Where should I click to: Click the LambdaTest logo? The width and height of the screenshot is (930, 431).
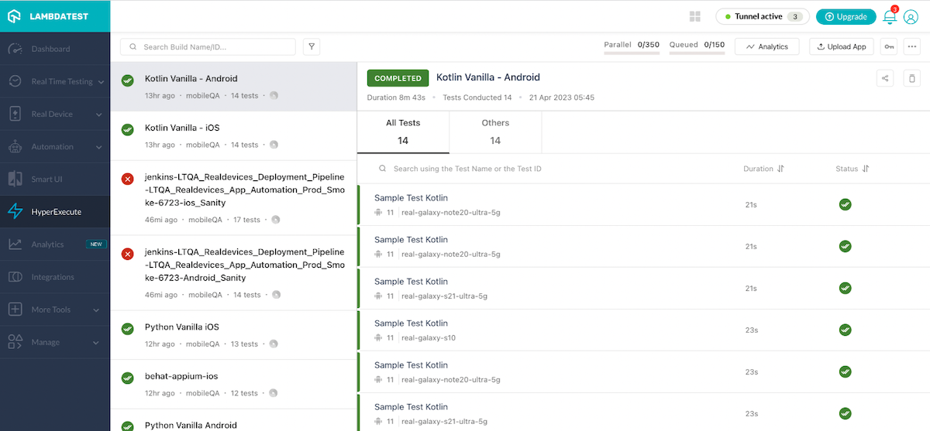click(54, 16)
